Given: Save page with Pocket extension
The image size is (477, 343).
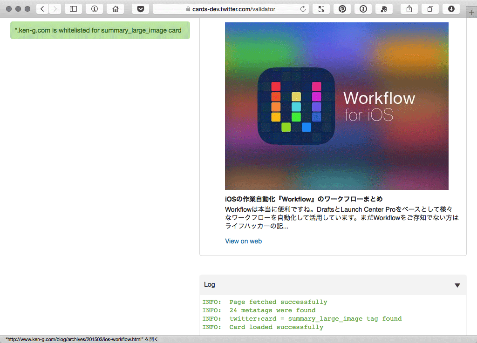Looking at the screenshot, I should 140,9.
